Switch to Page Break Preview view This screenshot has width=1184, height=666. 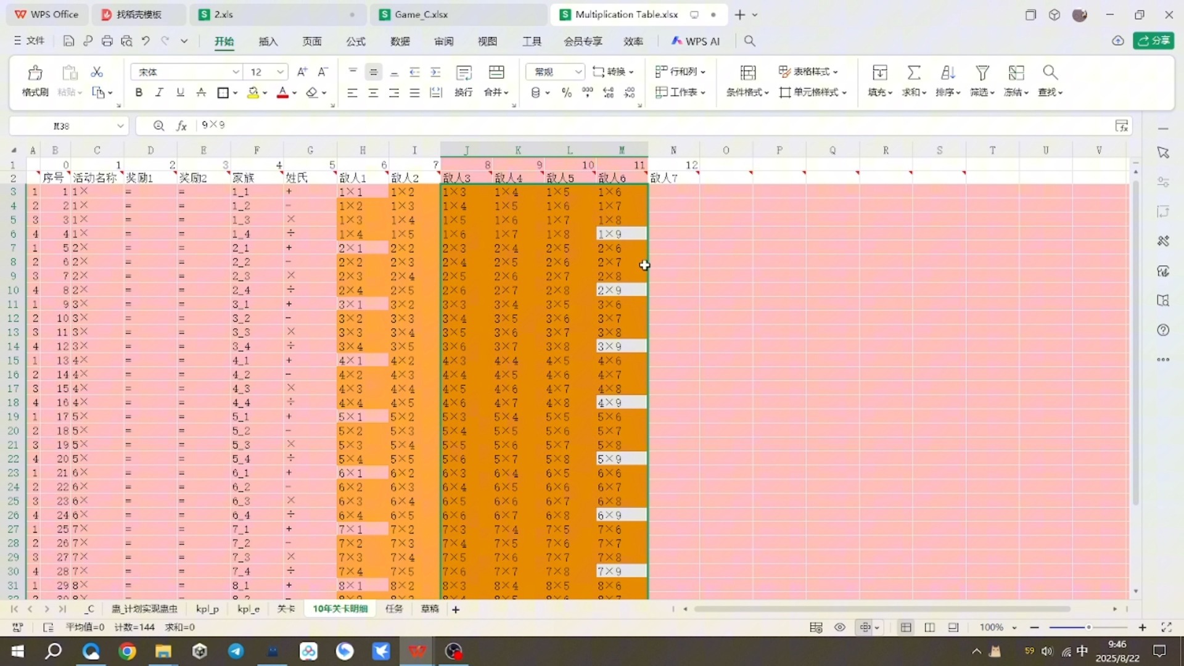pyautogui.click(x=929, y=627)
